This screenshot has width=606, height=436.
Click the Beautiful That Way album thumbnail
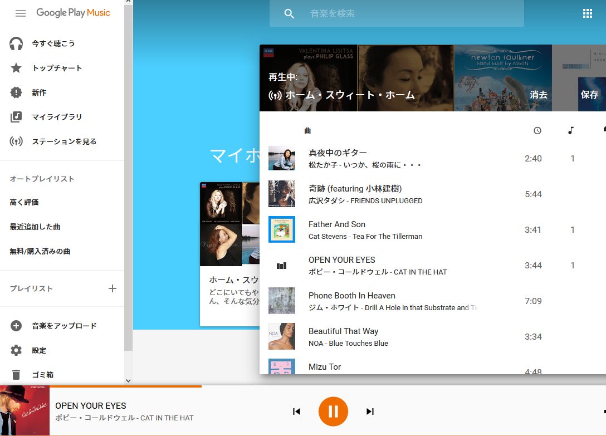(282, 336)
